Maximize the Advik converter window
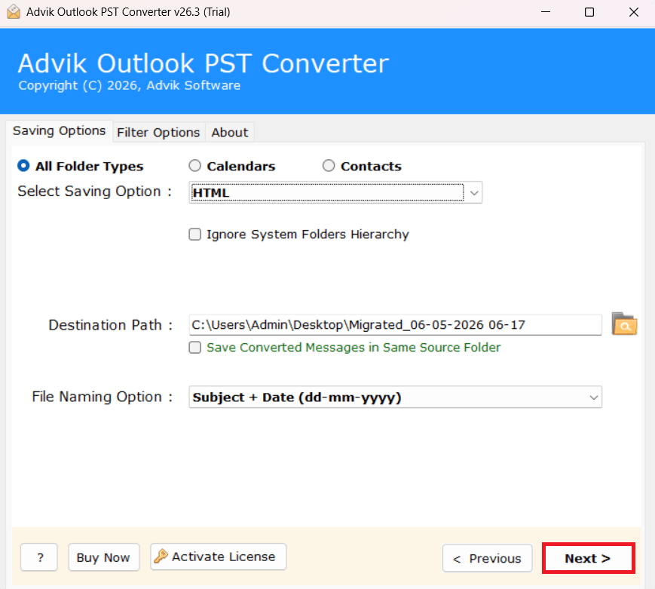This screenshot has width=655, height=589. click(x=589, y=12)
